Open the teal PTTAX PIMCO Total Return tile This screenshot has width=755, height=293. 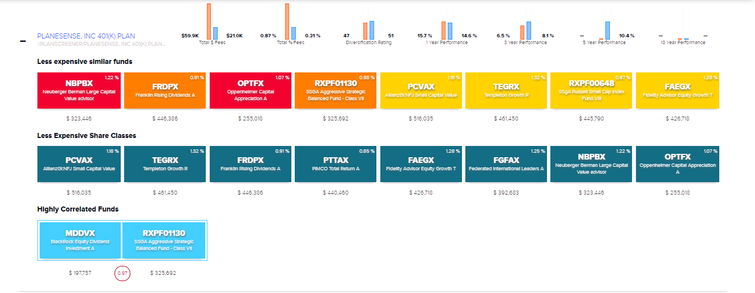(336, 164)
